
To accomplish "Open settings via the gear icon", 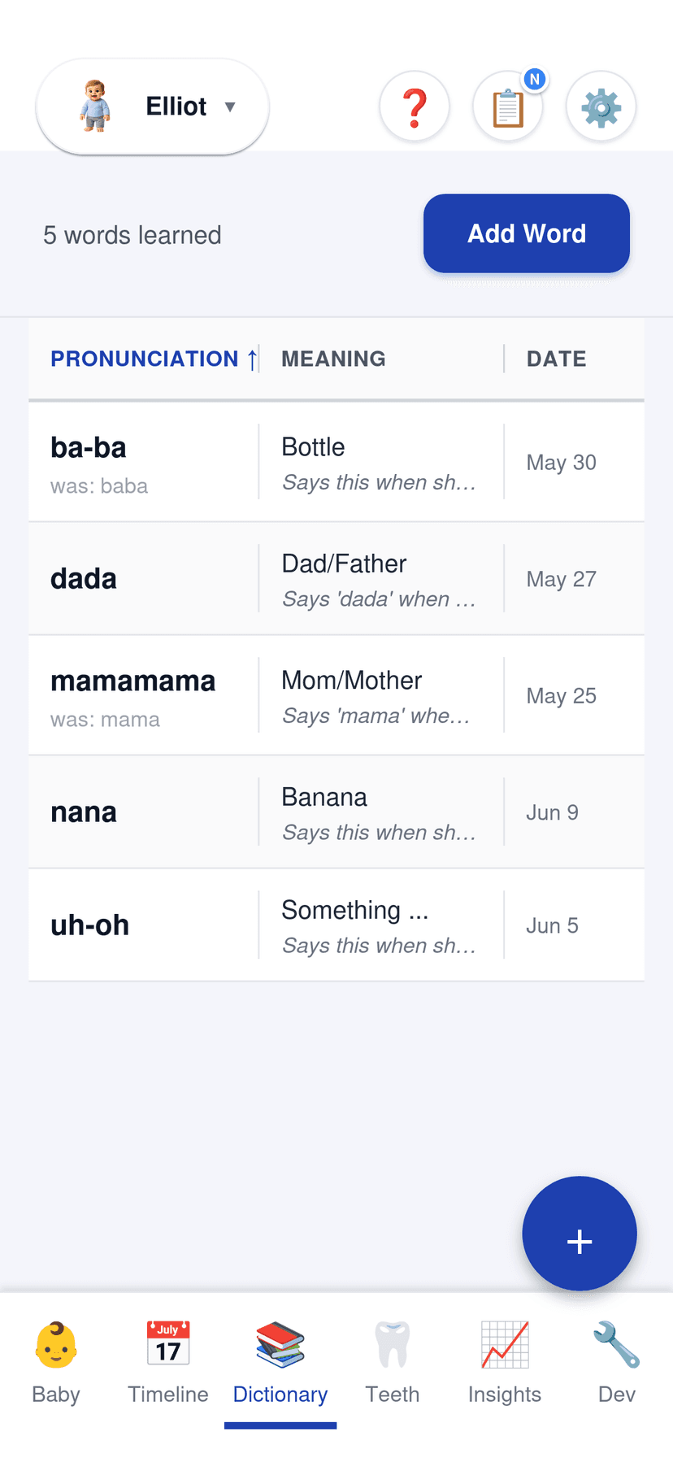I will tap(601, 106).
